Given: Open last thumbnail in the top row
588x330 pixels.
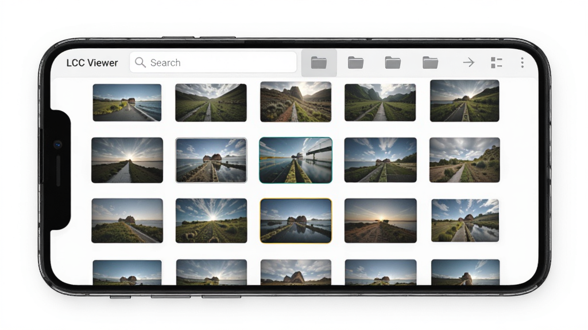Looking at the screenshot, I should coord(465,101).
